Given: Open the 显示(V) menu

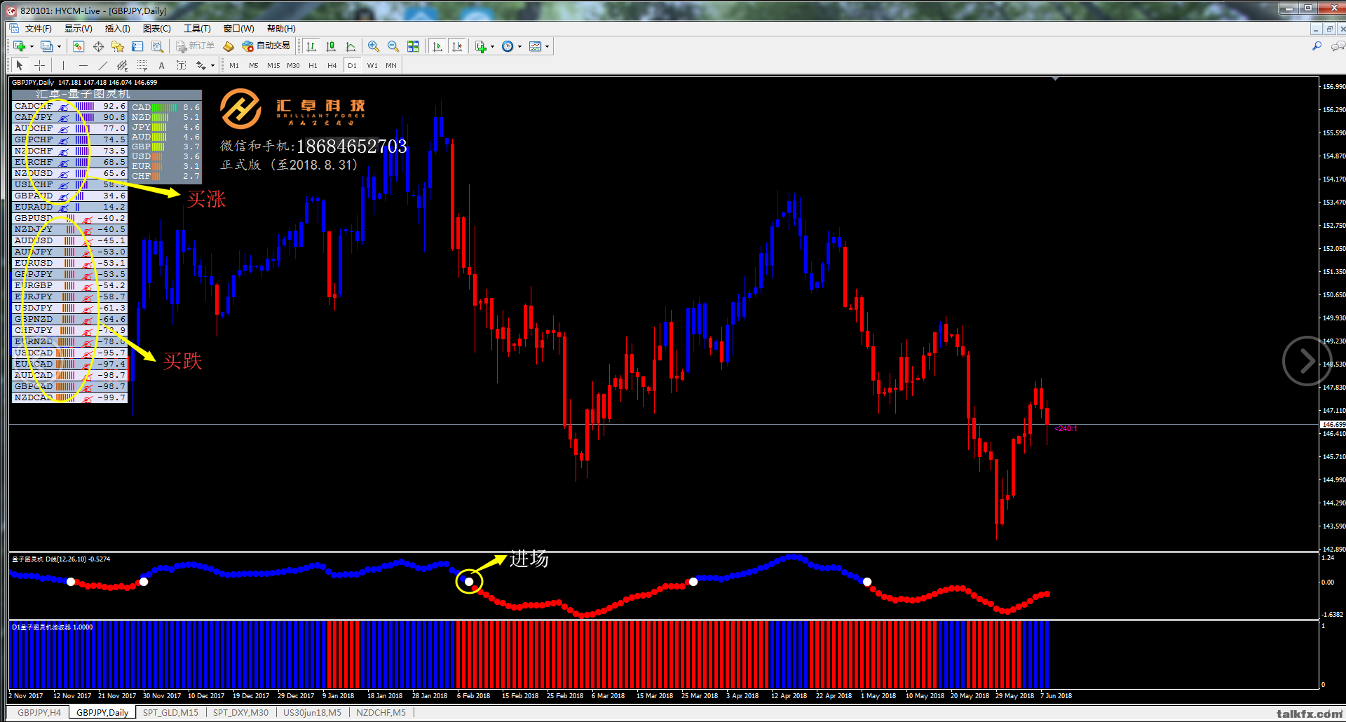Looking at the screenshot, I should click(x=78, y=29).
